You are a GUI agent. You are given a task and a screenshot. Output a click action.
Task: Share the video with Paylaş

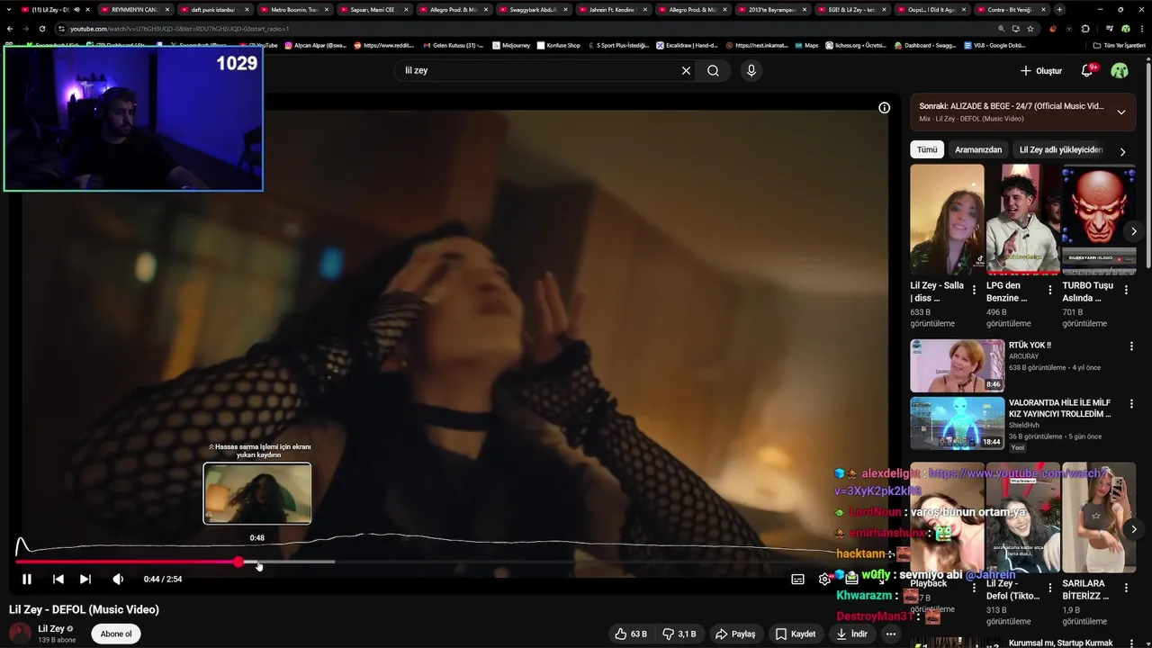(x=735, y=634)
